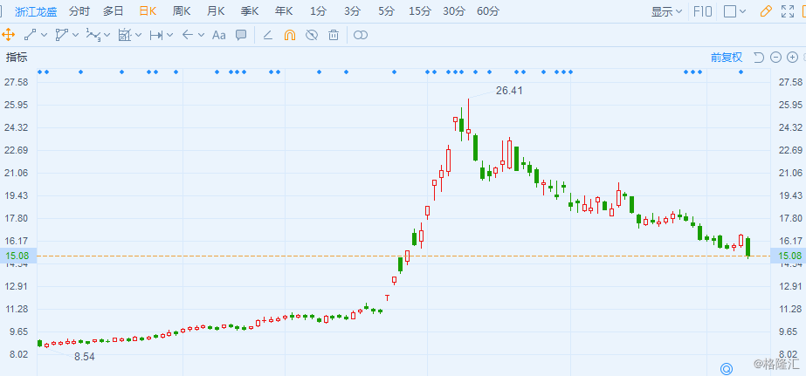The height and width of the screenshot is (376, 806).
Task: Choose the Aa text annotation tool
Action: coord(218,35)
